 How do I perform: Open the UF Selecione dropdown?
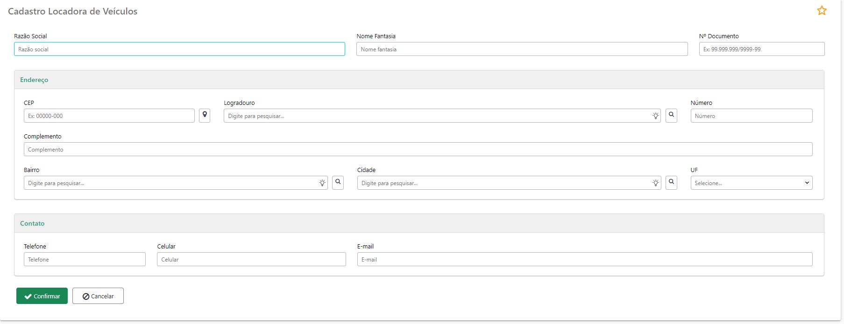(x=752, y=183)
